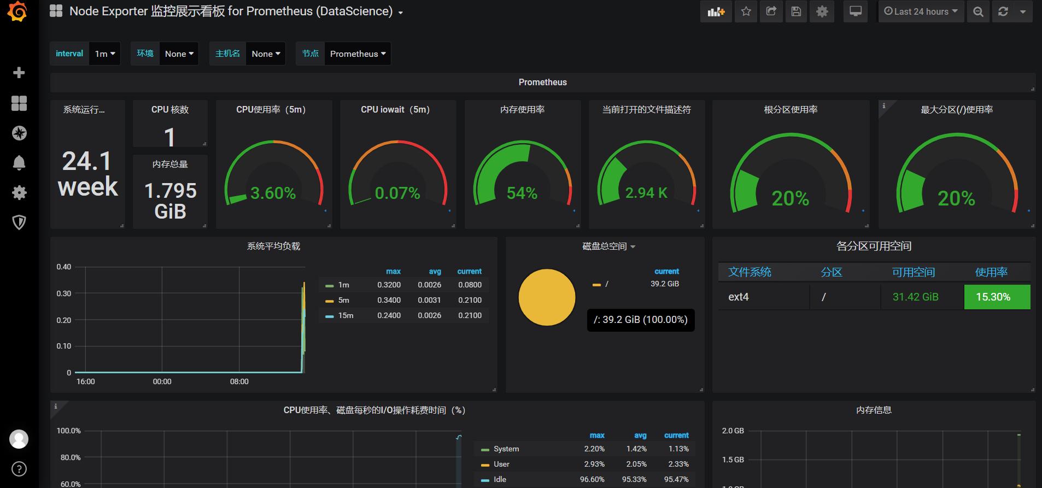Open the Create plus menu in sidebar
The height and width of the screenshot is (488, 1042).
point(19,73)
